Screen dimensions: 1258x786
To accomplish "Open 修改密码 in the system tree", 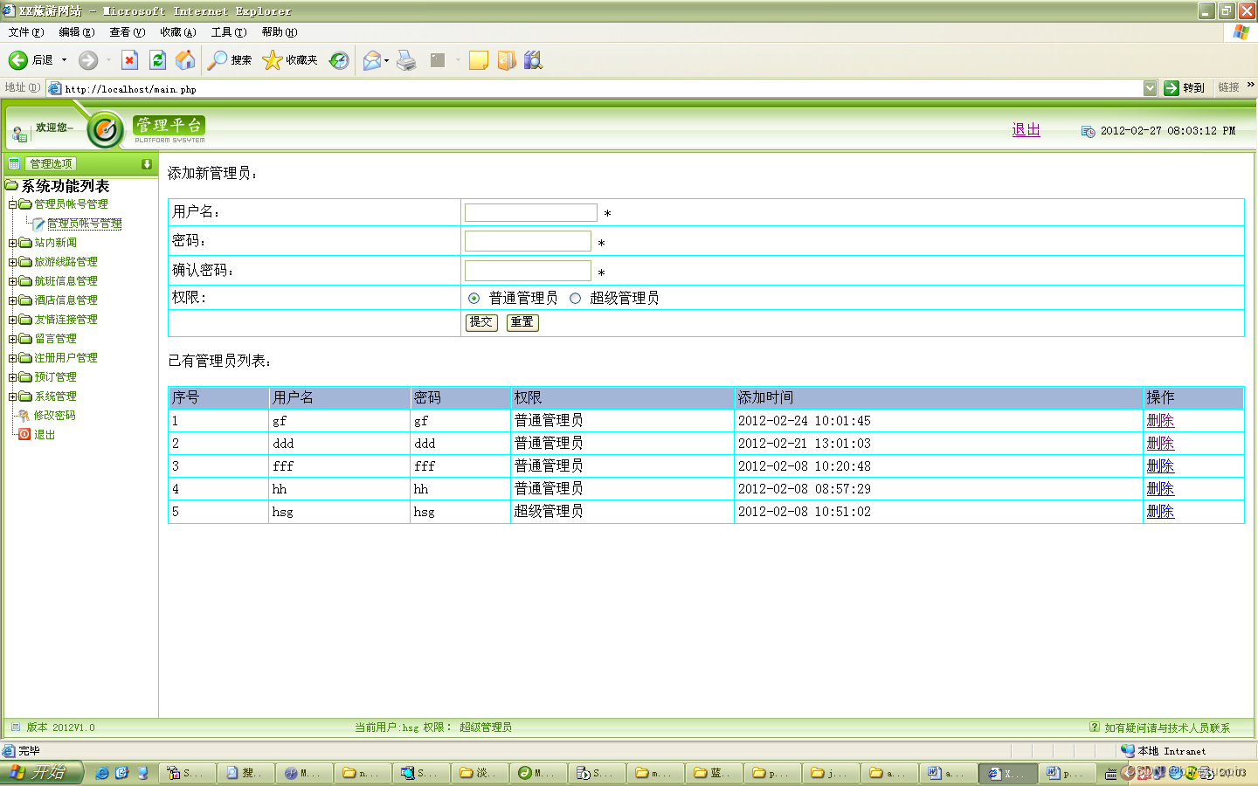I will click(x=54, y=416).
